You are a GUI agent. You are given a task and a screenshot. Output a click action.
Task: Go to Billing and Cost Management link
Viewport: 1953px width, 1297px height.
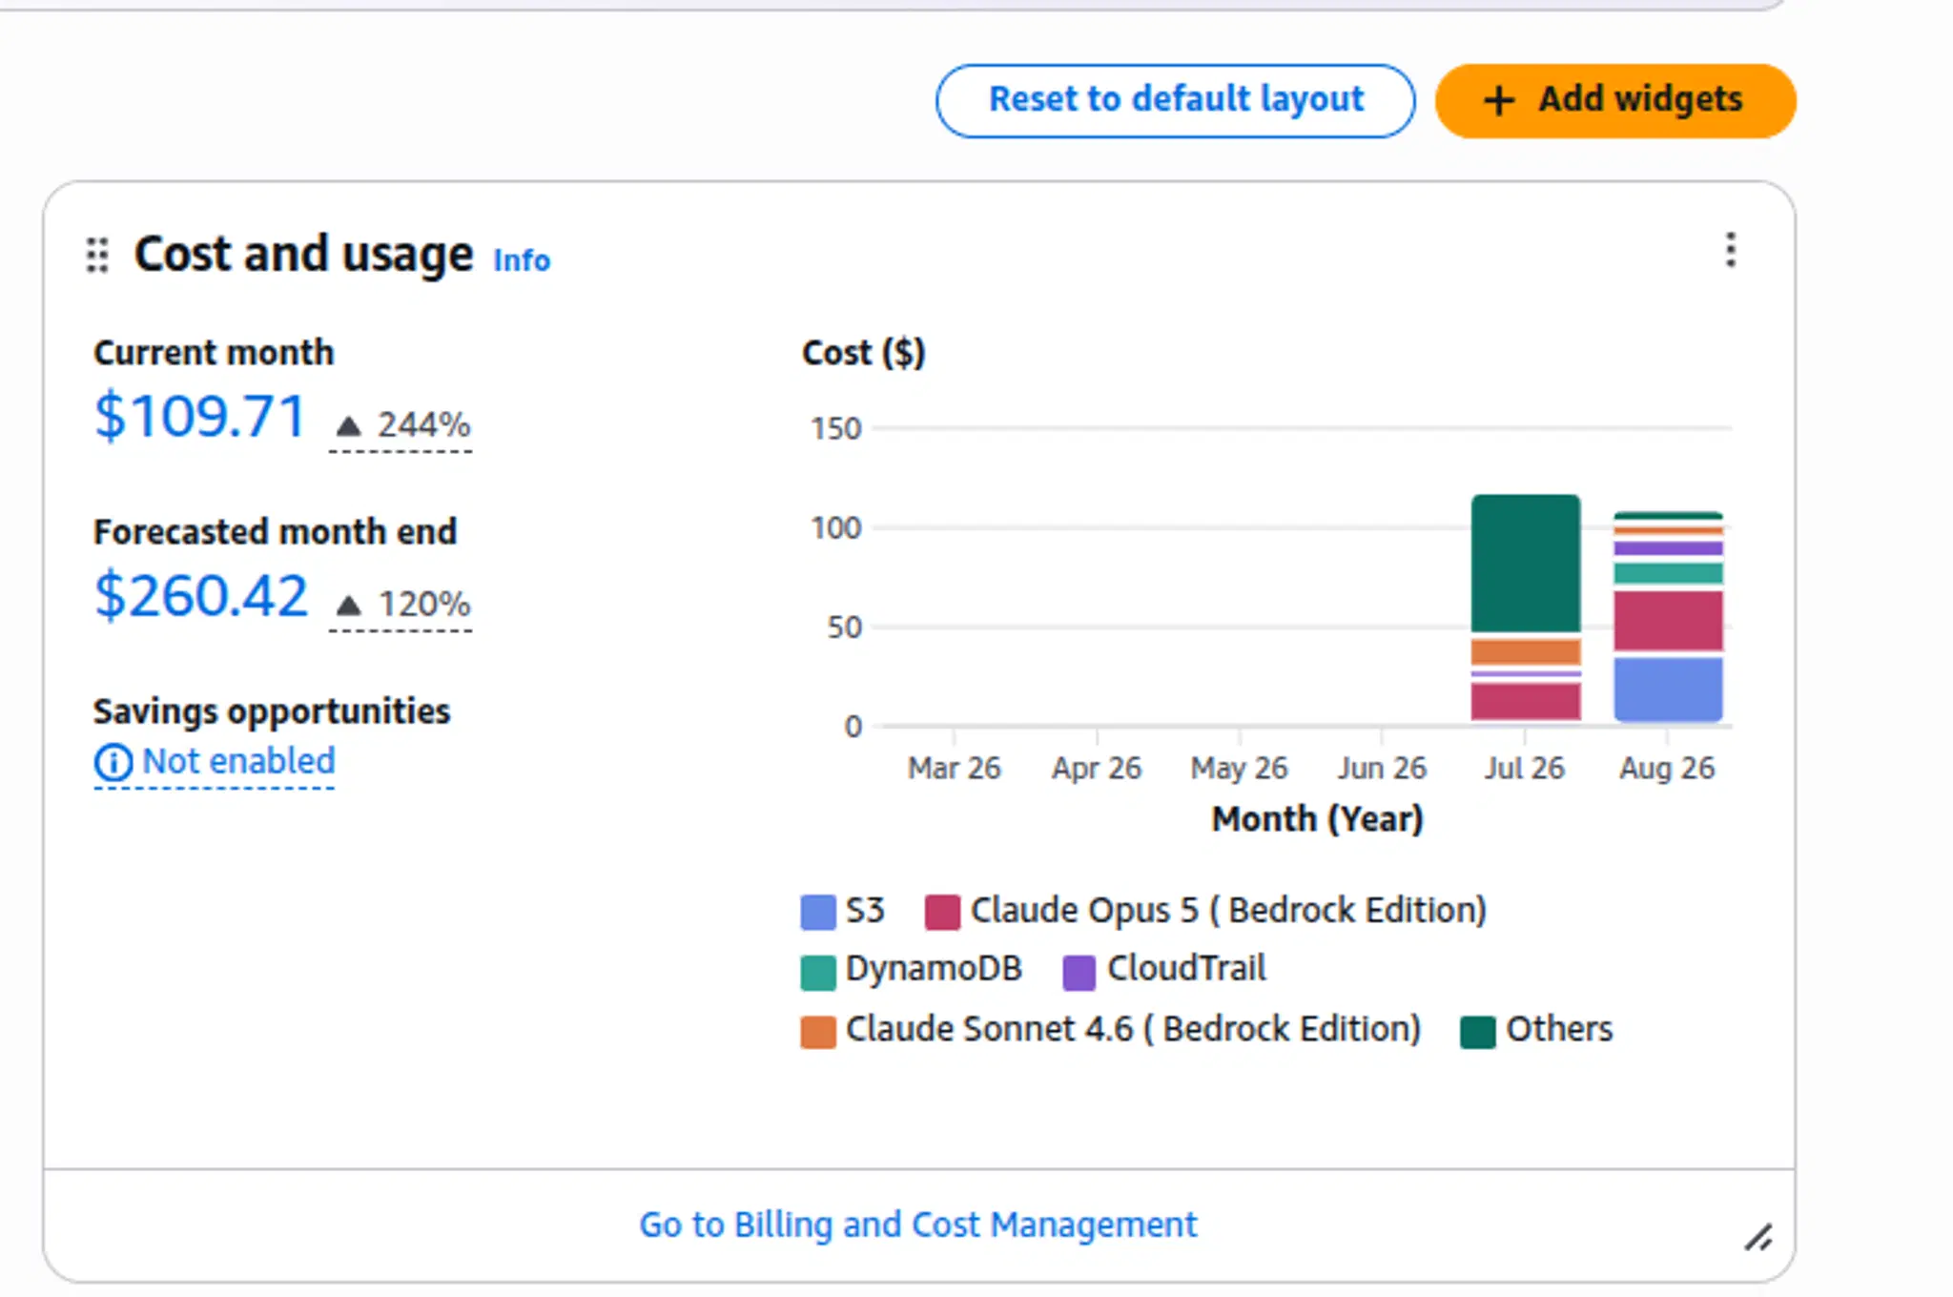917,1224
